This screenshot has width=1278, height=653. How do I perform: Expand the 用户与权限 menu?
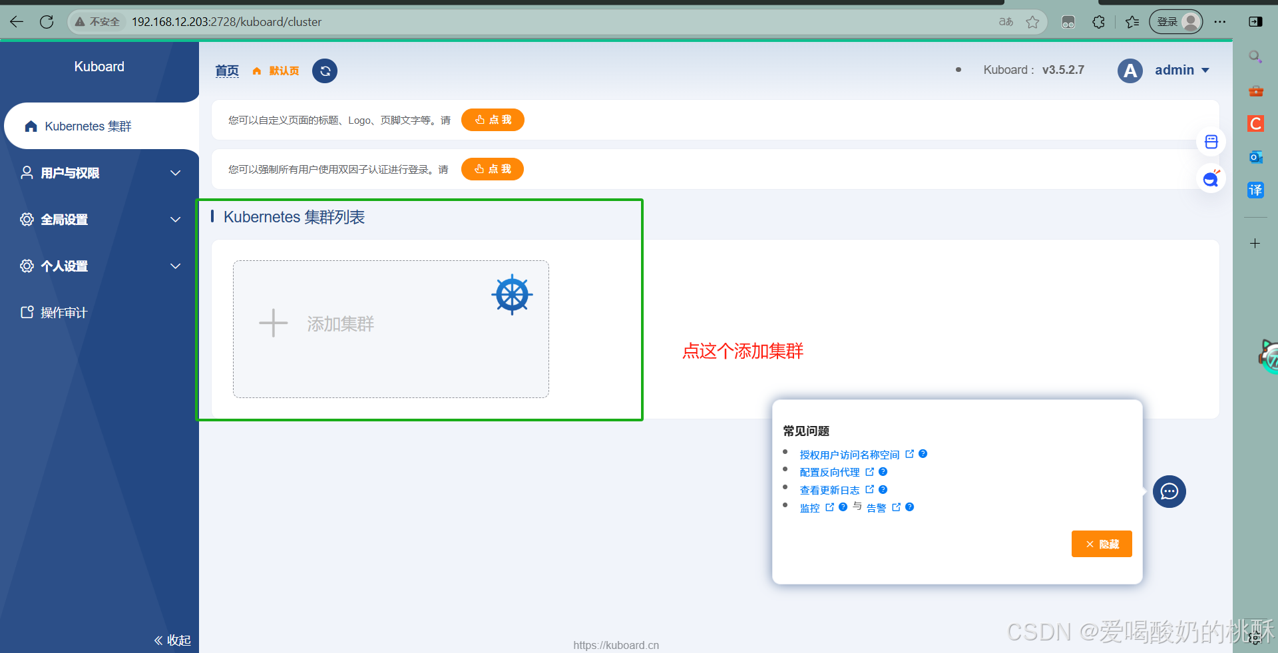point(101,173)
